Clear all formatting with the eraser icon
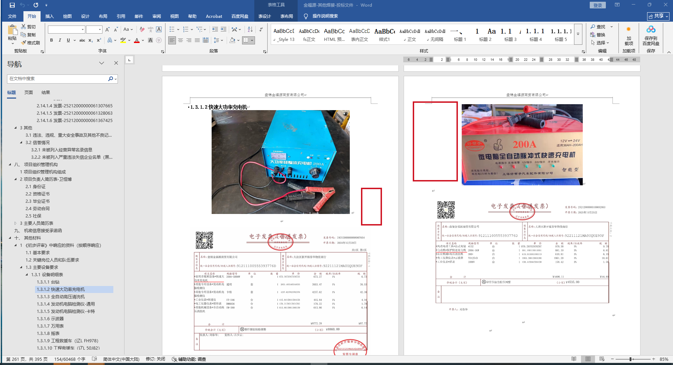Image resolution: width=673 pixels, height=365 pixels. 142,29
